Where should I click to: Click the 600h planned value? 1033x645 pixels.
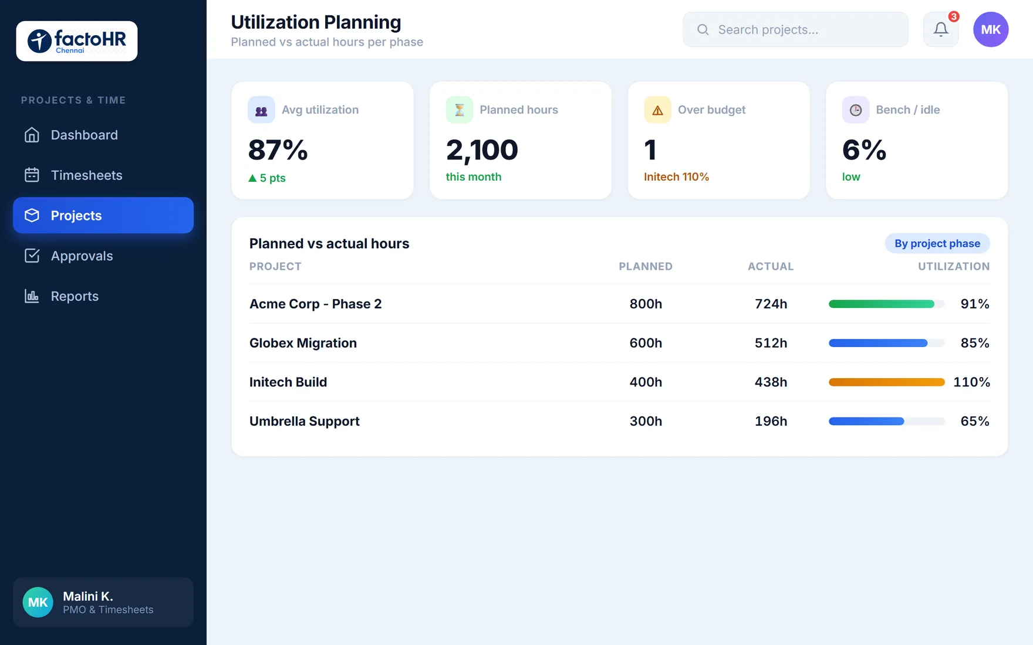[646, 343]
